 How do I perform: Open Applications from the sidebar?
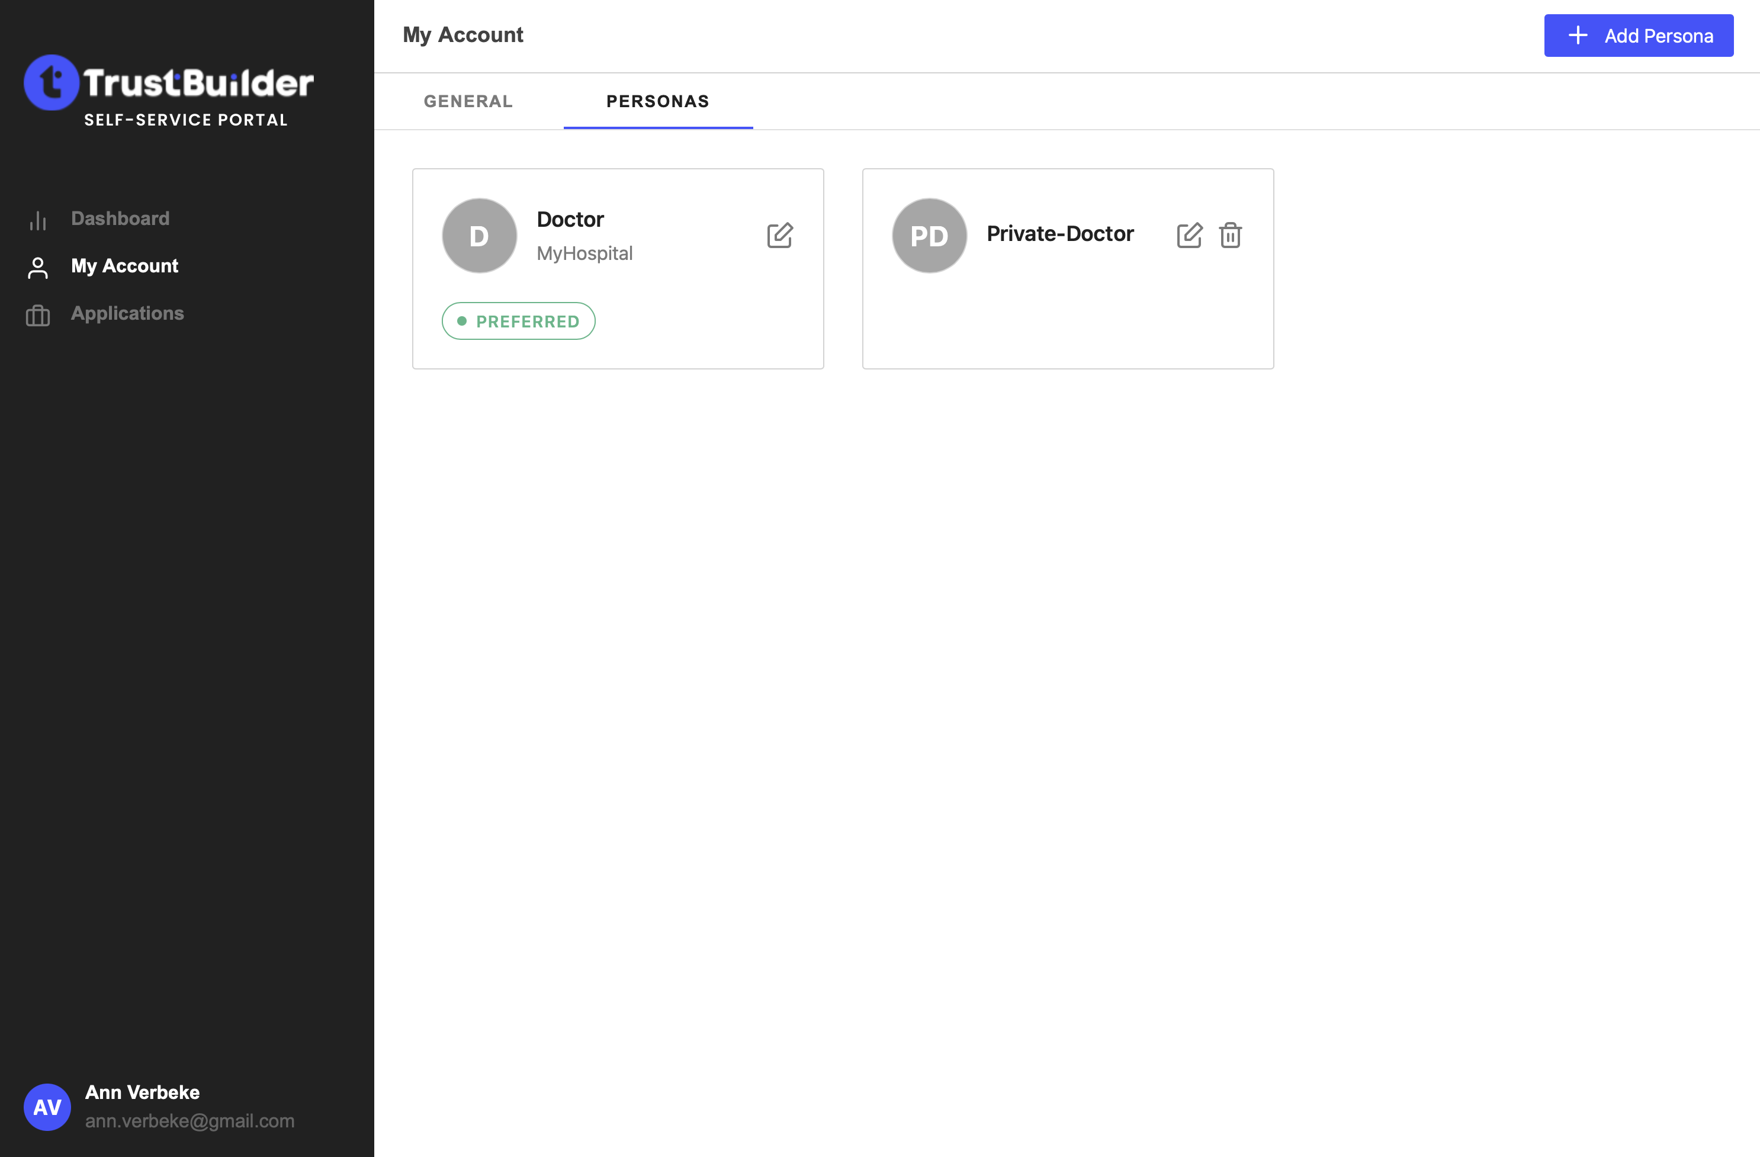(127, 313)
